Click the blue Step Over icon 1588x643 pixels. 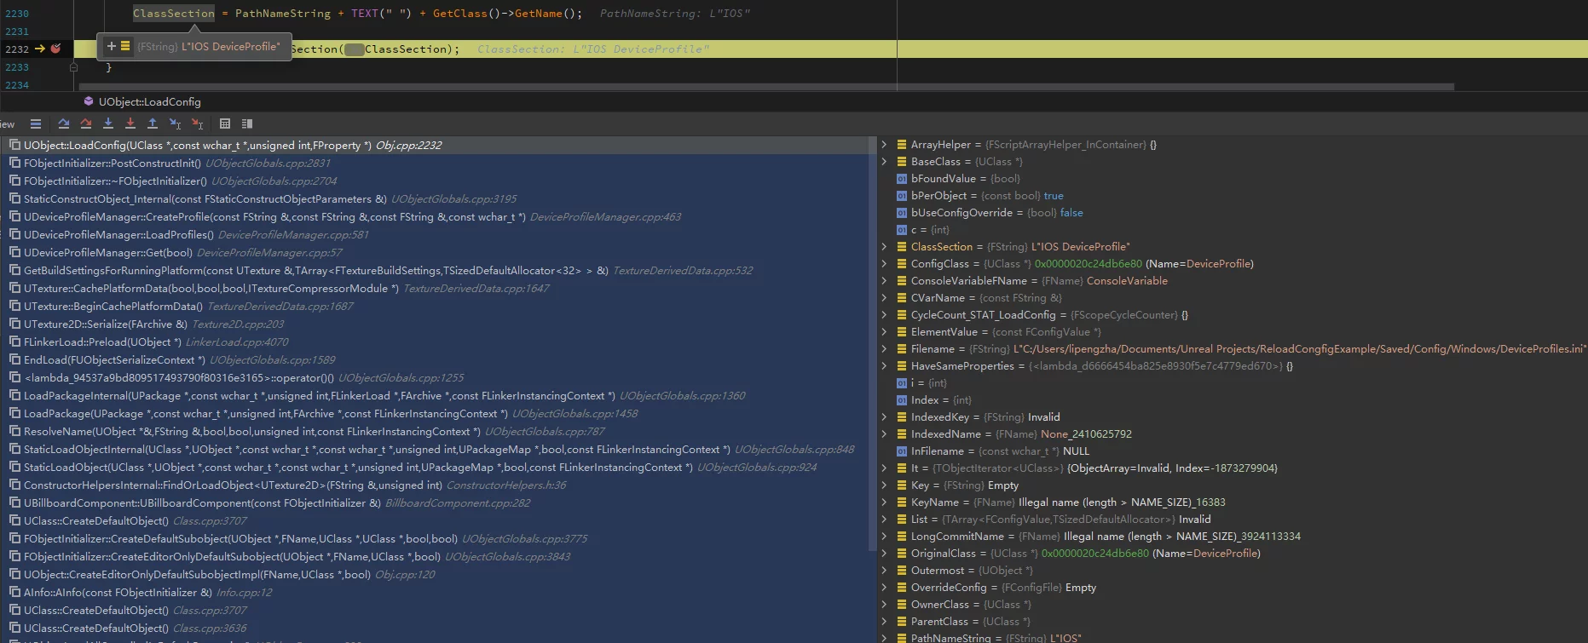(64, 123)
